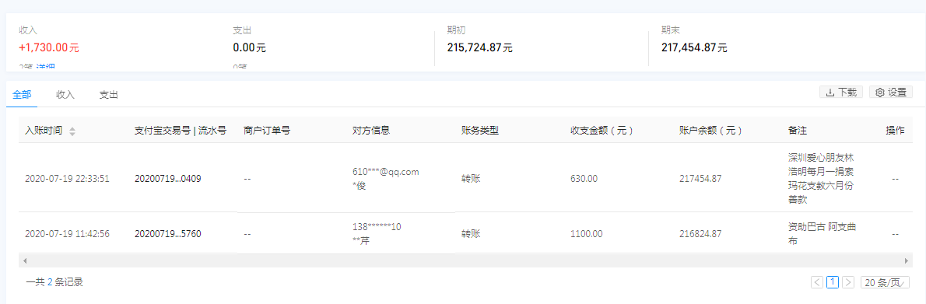Switch to the 收入 tab
Viewport: 926px width, 304px height.
tap(65, 94)
